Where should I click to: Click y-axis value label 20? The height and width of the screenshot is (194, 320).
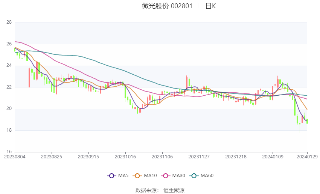pos(9,108)
